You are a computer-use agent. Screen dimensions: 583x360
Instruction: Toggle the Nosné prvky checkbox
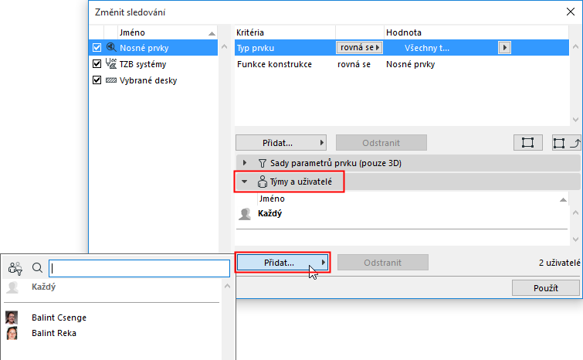[97, 48]
